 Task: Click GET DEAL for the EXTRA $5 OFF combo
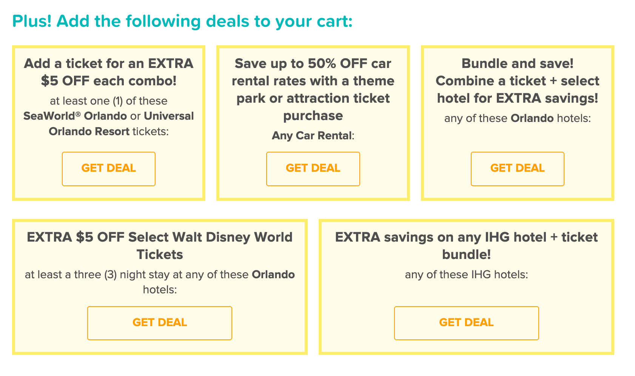108,169
